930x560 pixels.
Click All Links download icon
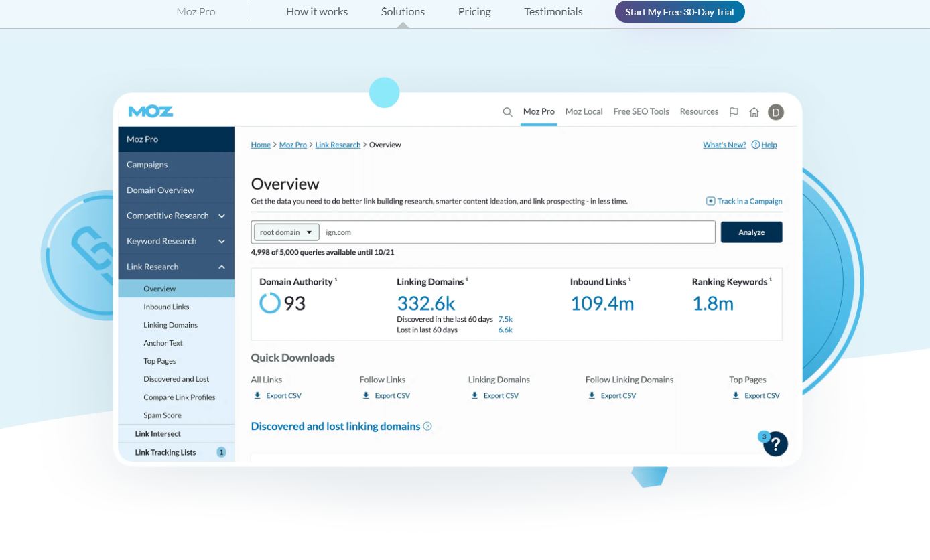tap(257, 395)
